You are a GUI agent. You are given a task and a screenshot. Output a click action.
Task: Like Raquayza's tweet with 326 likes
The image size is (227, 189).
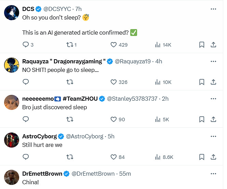[114, 82]
